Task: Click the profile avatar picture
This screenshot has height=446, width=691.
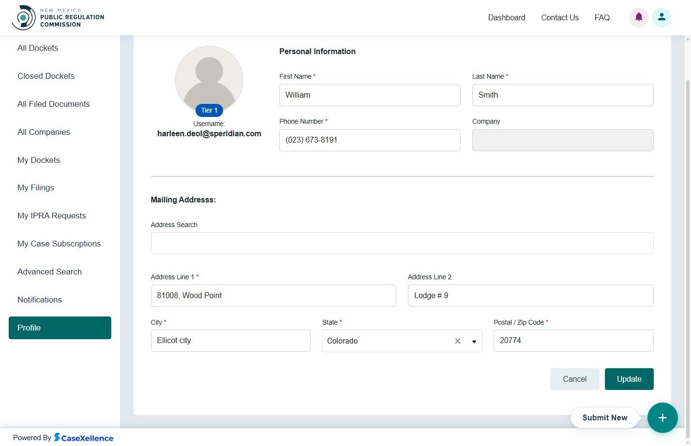Action: [209, 80]
